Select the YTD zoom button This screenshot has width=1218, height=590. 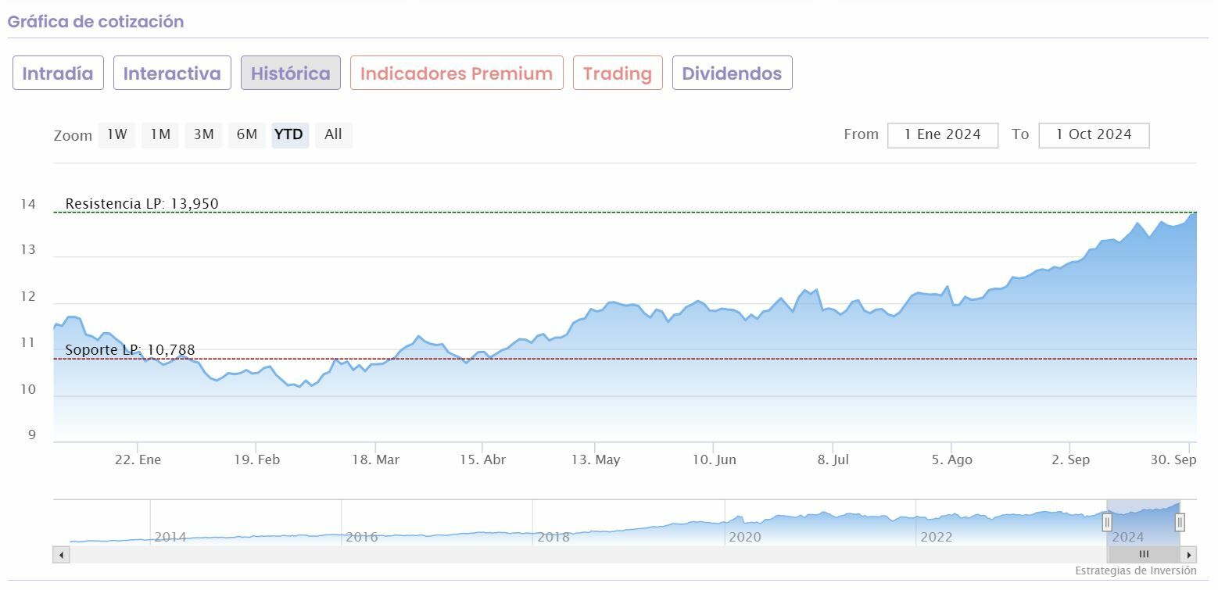click(x=290, y=134)
